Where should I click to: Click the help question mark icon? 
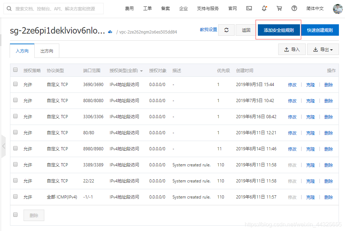294,9
